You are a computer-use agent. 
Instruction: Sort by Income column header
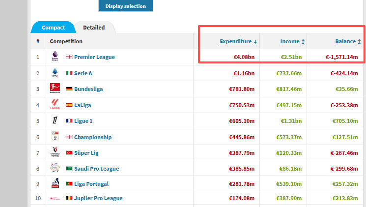290,41
